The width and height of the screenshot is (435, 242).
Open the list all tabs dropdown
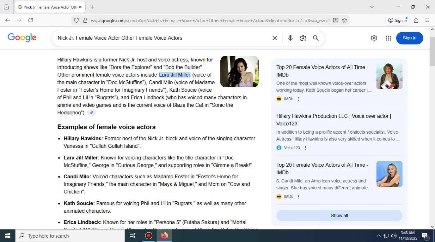point(372,7)
